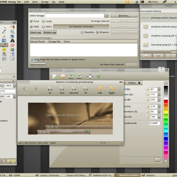Viewport: 177px width, 177px height.
Task: Zoom Out in the image viewer toolbar
Action: (x=62, y=90)
